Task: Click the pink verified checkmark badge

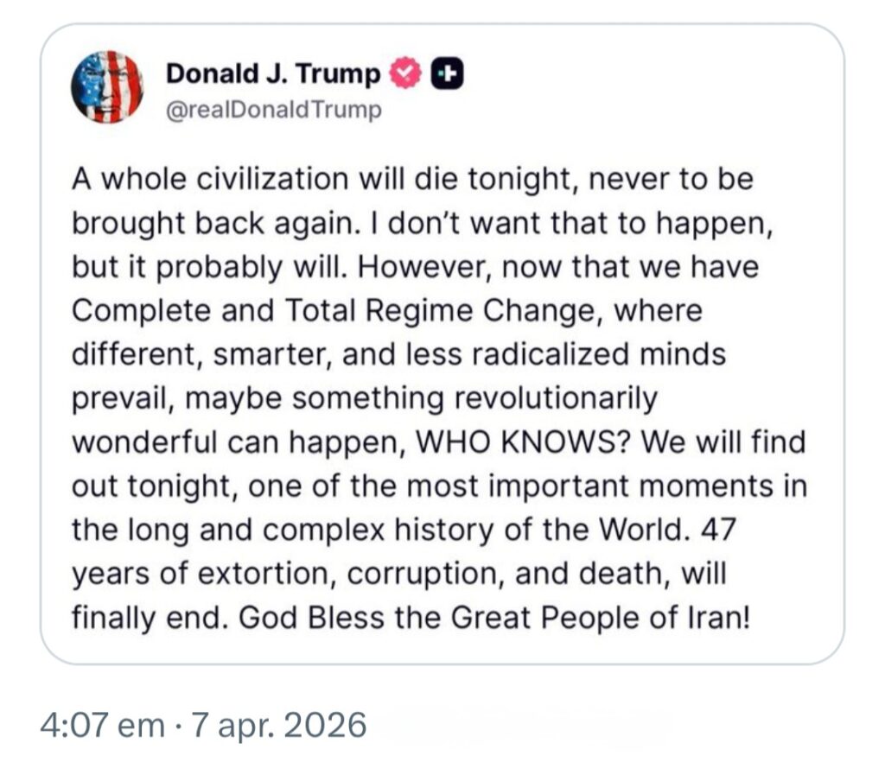Action: pos(407,75)
